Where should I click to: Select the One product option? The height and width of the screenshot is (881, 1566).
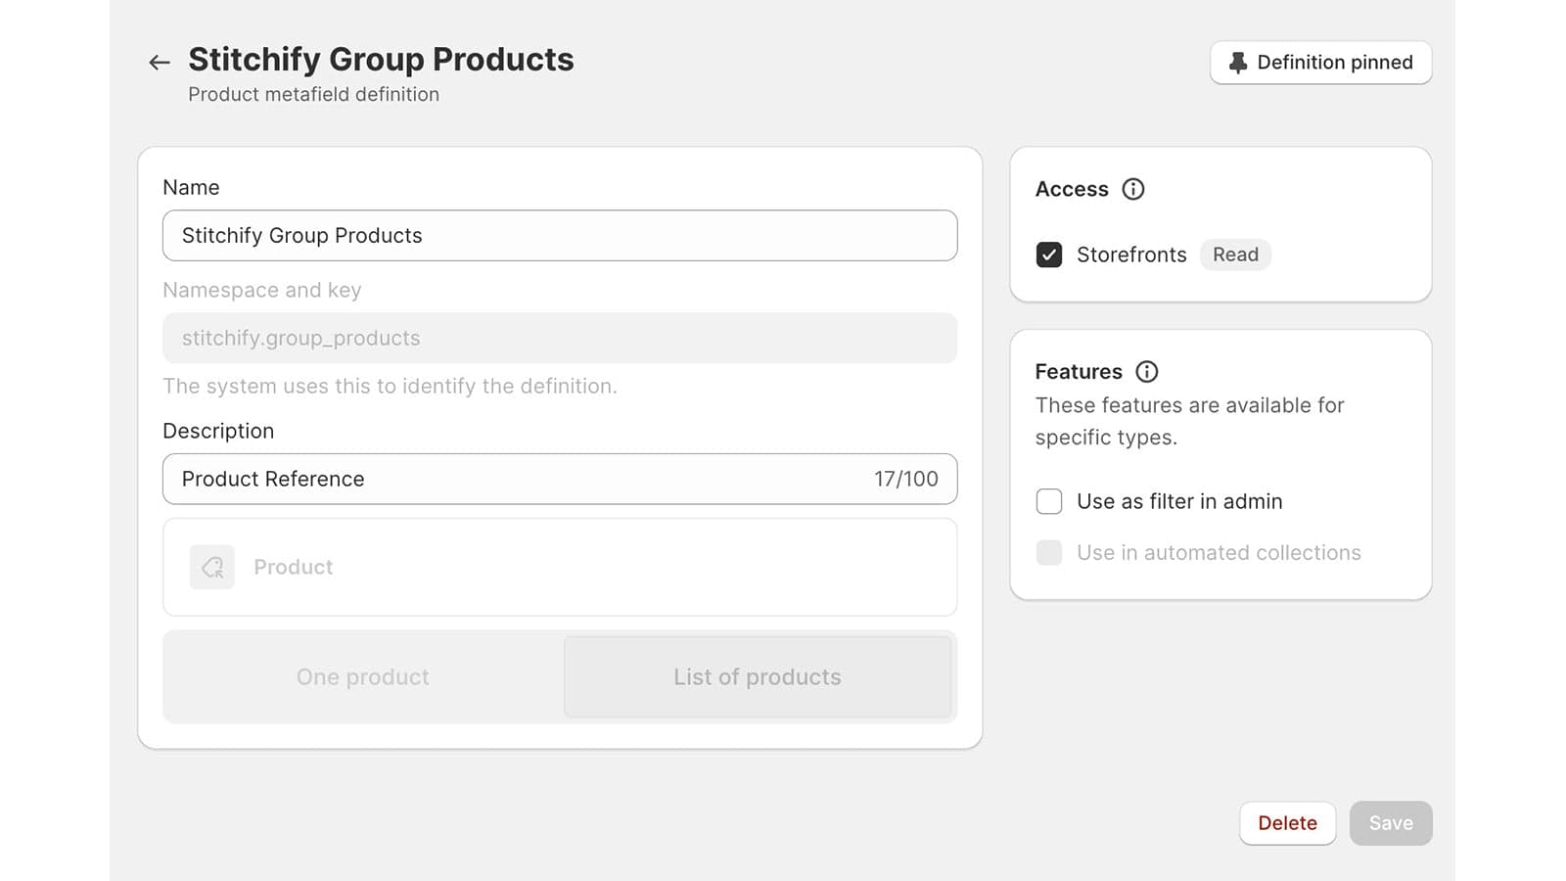tap(363, 677)
